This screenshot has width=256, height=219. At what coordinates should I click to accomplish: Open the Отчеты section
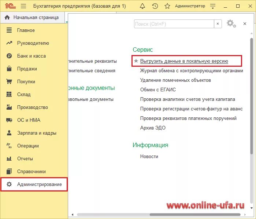tap(25, 158)
